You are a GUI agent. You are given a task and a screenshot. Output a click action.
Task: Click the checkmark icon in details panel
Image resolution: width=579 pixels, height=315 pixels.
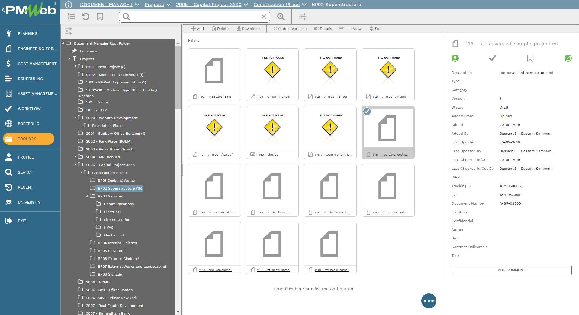493,58
